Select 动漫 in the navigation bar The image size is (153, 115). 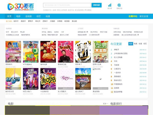point(48,16)
